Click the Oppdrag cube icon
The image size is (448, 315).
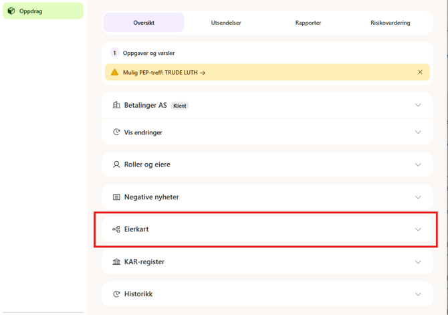point(11,11)
